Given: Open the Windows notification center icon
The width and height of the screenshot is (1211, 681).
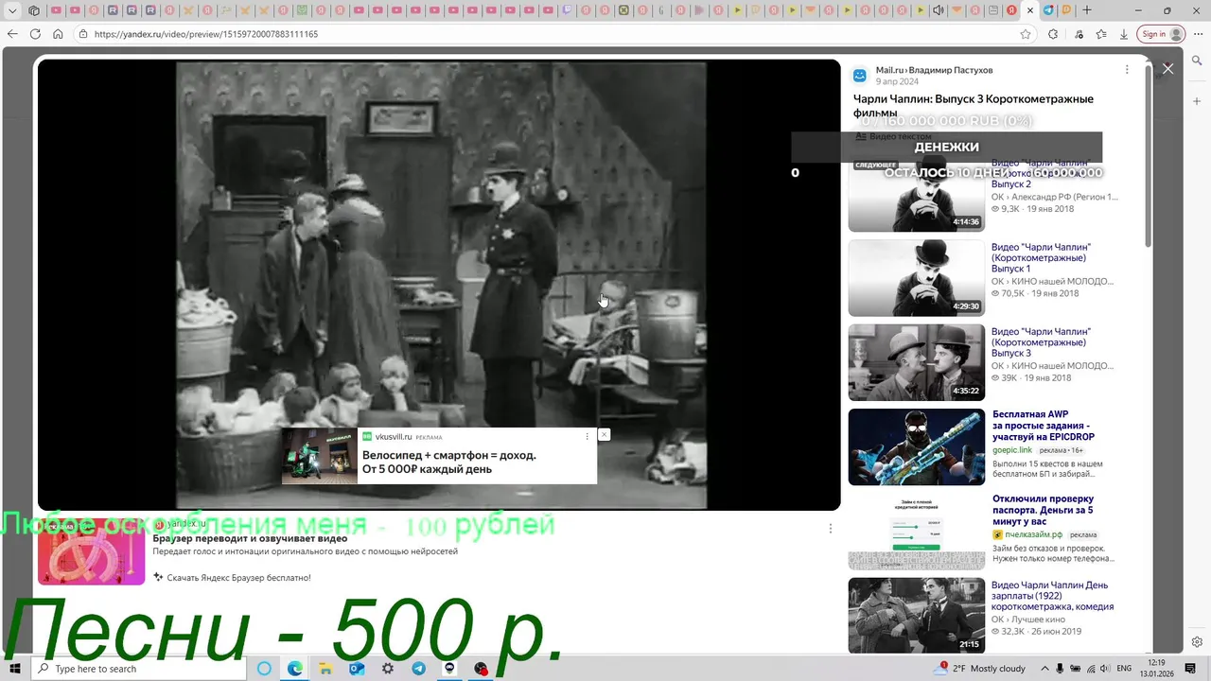Looking at the screenshot, I should point(1191,669).
